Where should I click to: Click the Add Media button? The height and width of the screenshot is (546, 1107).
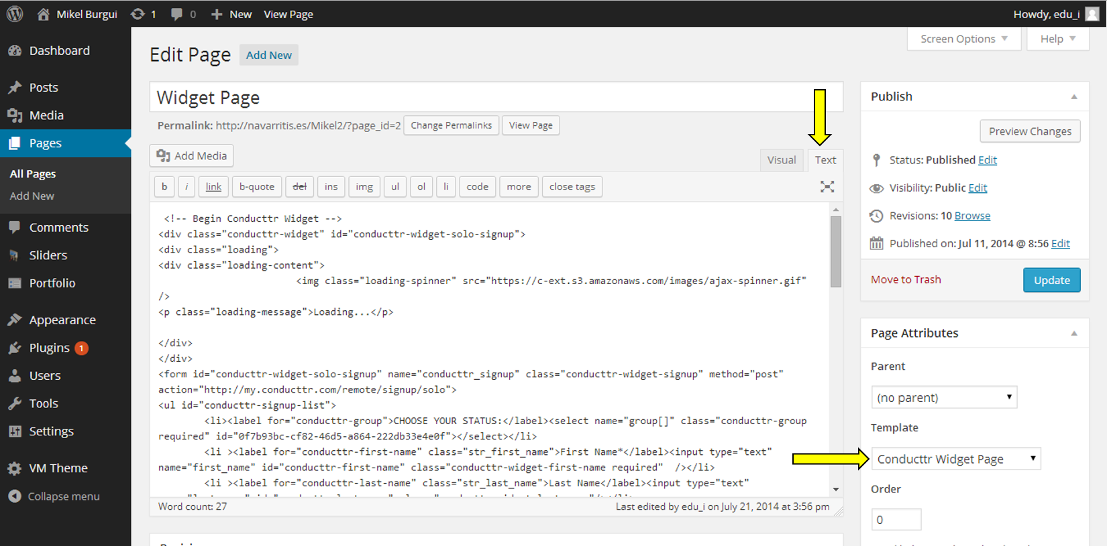click(192, 155)
